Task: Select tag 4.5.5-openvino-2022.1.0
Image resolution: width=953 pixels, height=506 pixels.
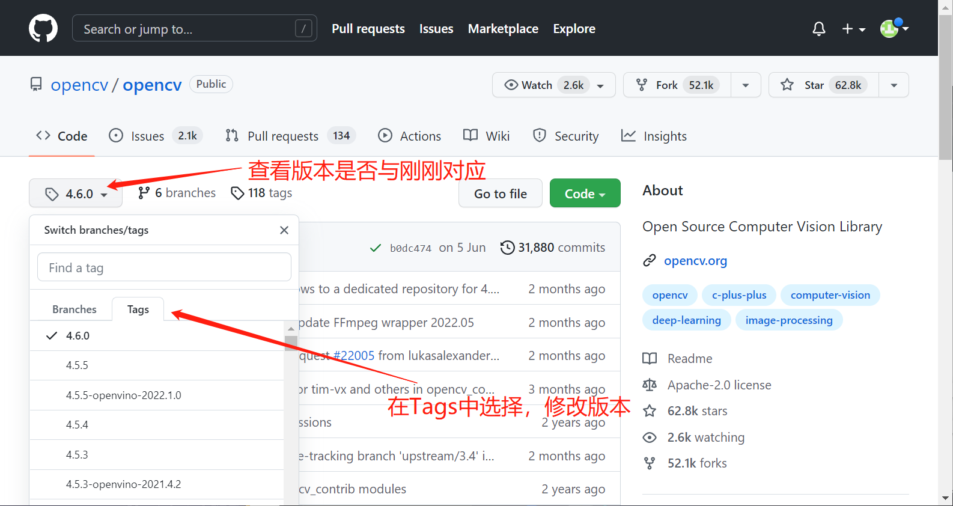Action: 157,395
